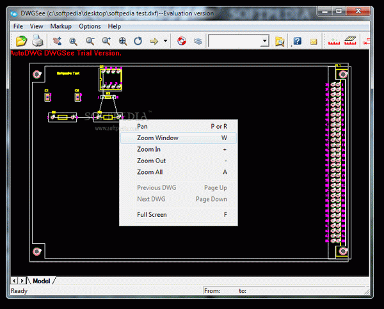This screenshot has height=309, width=384.
Task: Choose Zoom In from context menu
Action: pyautogui.click(x=179, y=149)
